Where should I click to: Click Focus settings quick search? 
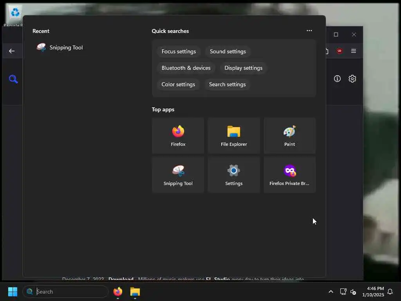[179, 51]
